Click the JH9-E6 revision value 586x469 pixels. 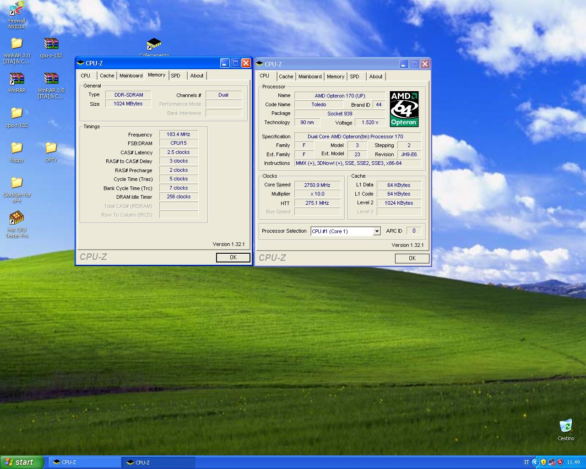pos(409,154)
